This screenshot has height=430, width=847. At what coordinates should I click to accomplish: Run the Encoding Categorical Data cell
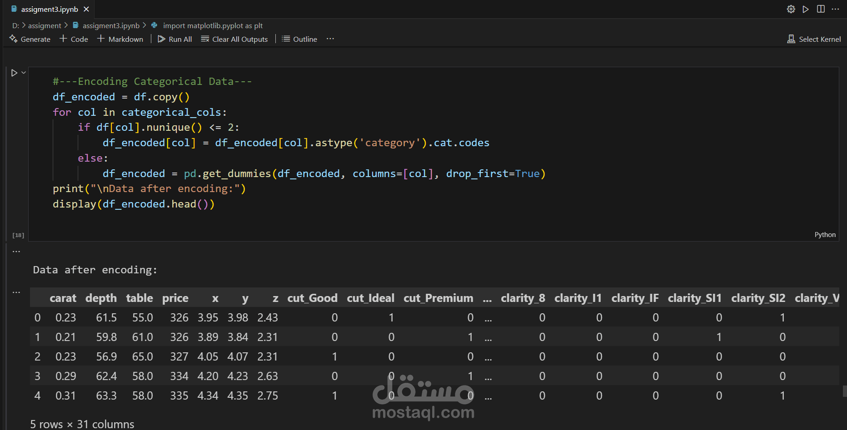pyautogui.click(x=14, y=73)
